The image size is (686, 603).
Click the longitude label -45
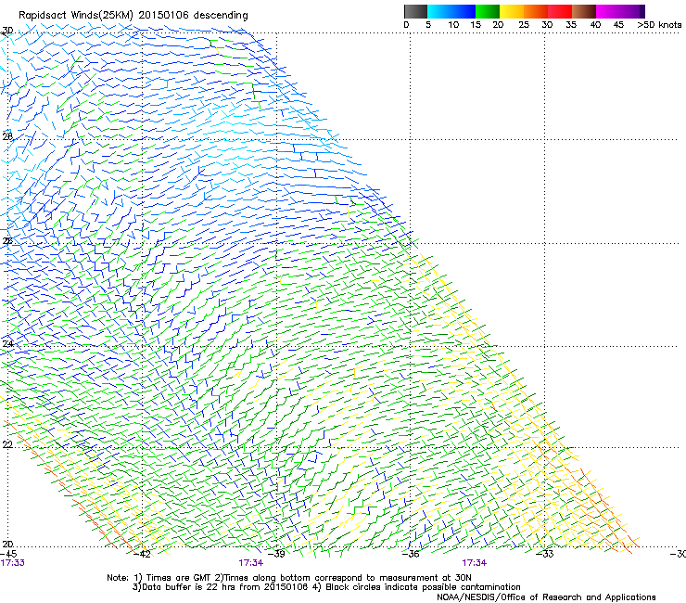8,554
